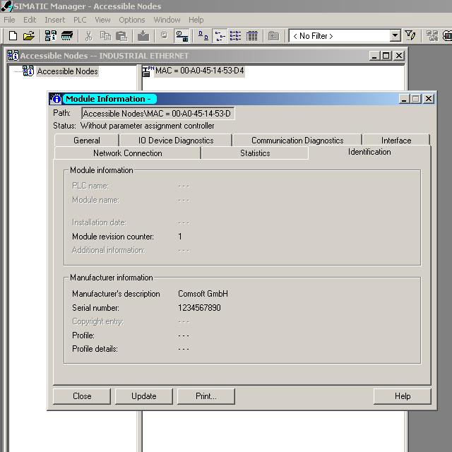The width and height of the screenshot is (452, 452).
Task: Click the Path field in Module Information
Action: (157, 114)
